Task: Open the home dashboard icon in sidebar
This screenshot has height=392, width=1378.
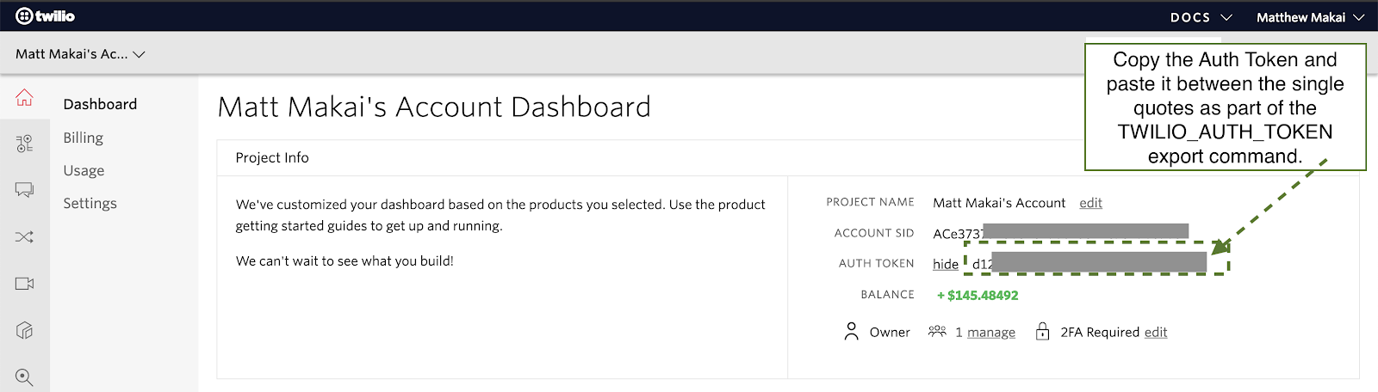Action: pos(24,98)
